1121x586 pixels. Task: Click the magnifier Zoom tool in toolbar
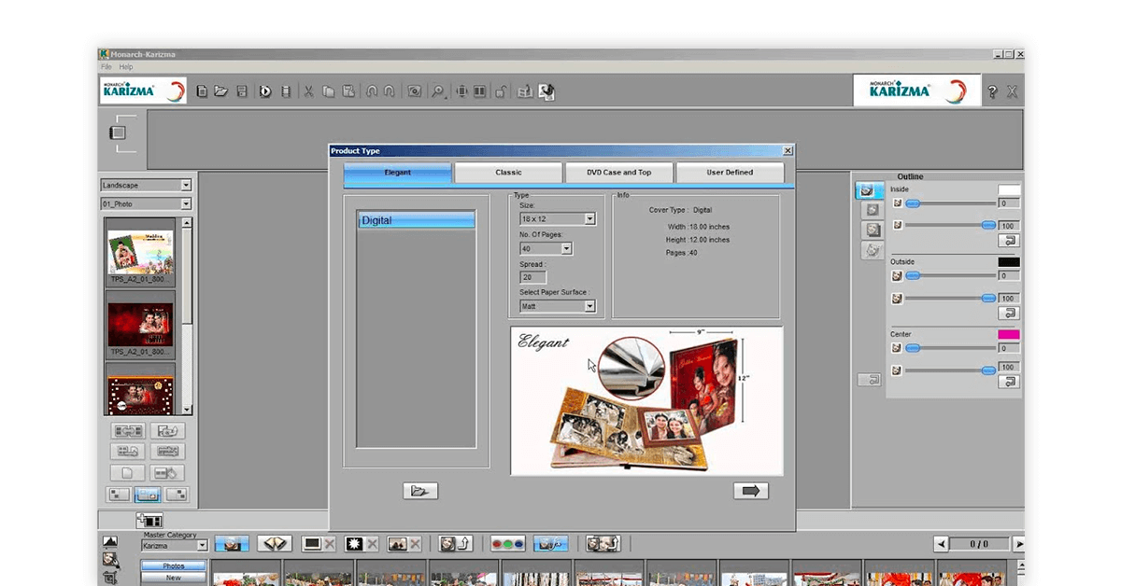coord(437,91)
